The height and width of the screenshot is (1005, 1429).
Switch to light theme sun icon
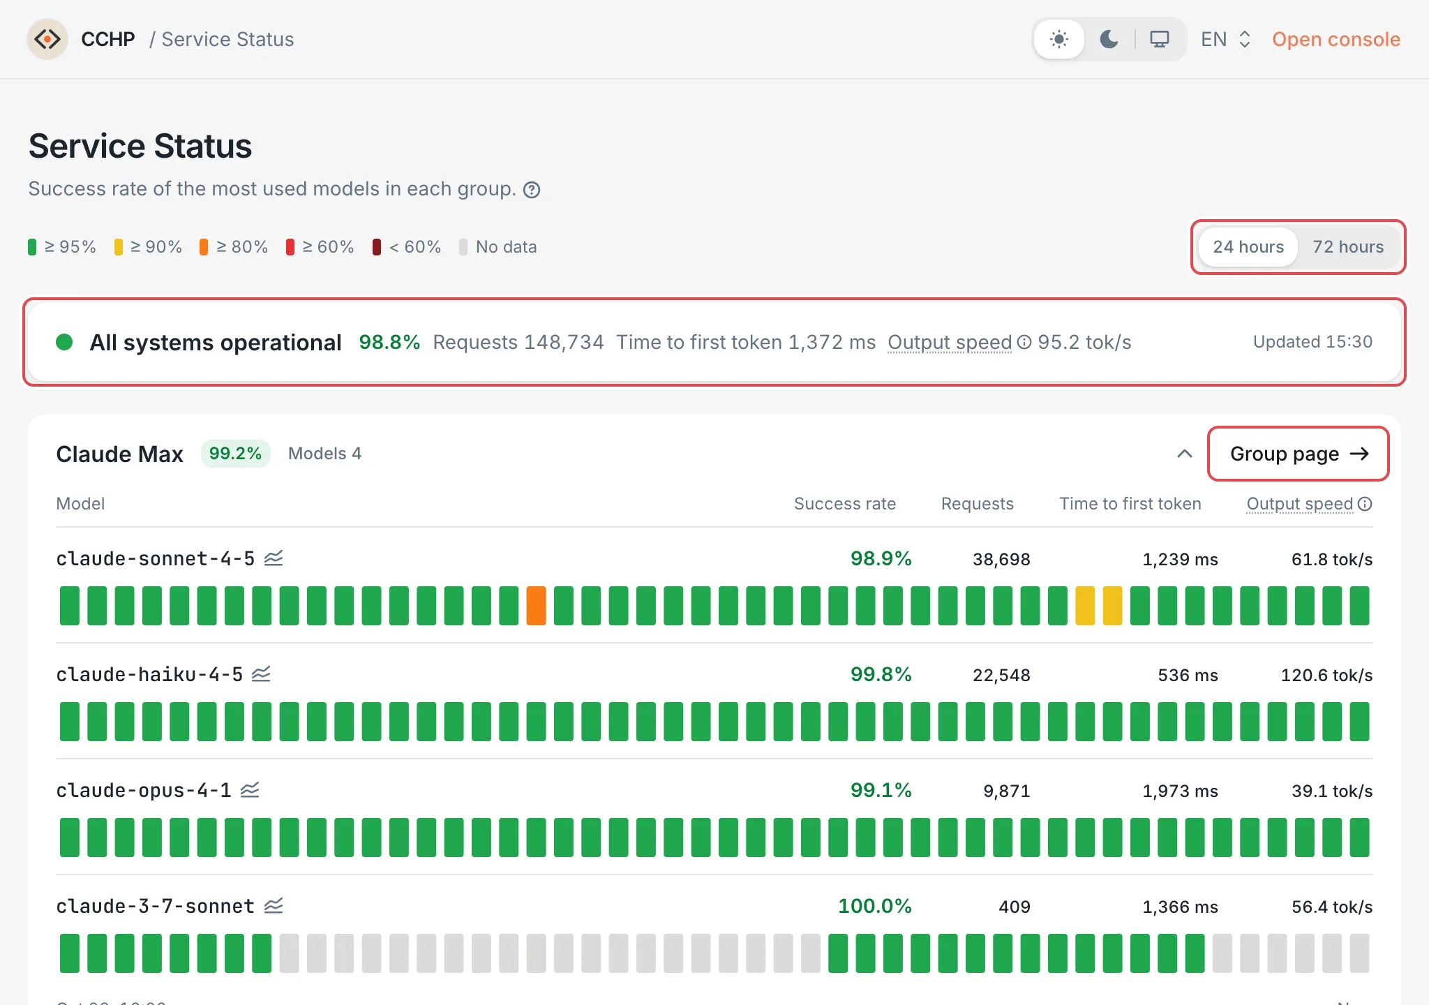tap(1059, 39)
